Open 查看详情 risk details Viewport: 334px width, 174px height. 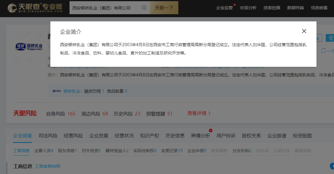(x=199, y=113)
